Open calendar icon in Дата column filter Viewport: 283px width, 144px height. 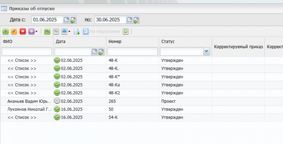[95, 52]
